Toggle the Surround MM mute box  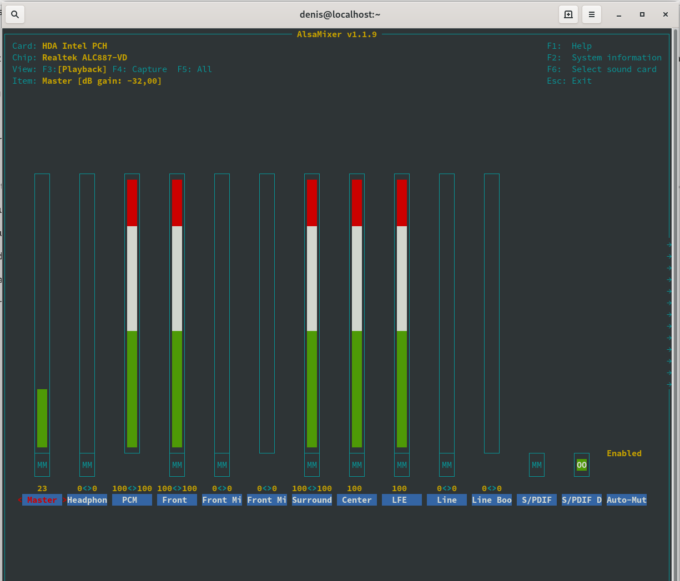coord(312,465)
